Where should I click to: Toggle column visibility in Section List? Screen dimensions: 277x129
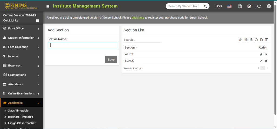(266, 40)
